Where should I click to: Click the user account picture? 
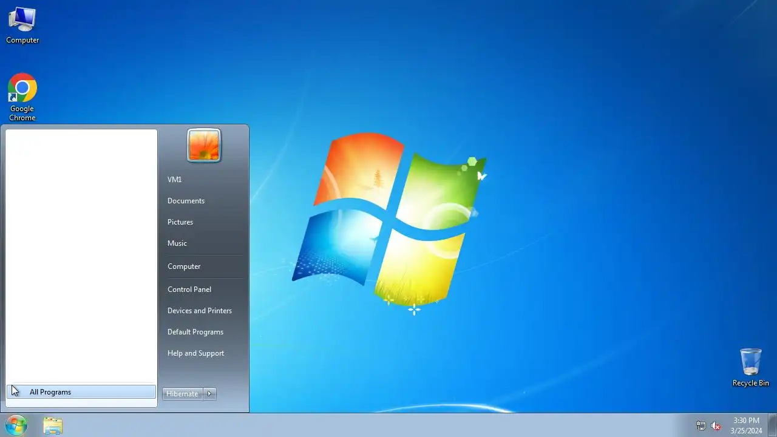coord(204,146)
